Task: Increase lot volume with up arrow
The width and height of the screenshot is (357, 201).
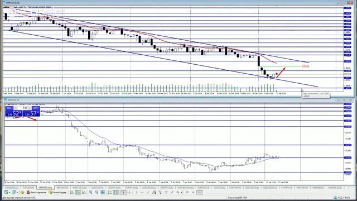Action: coord(30,108)
